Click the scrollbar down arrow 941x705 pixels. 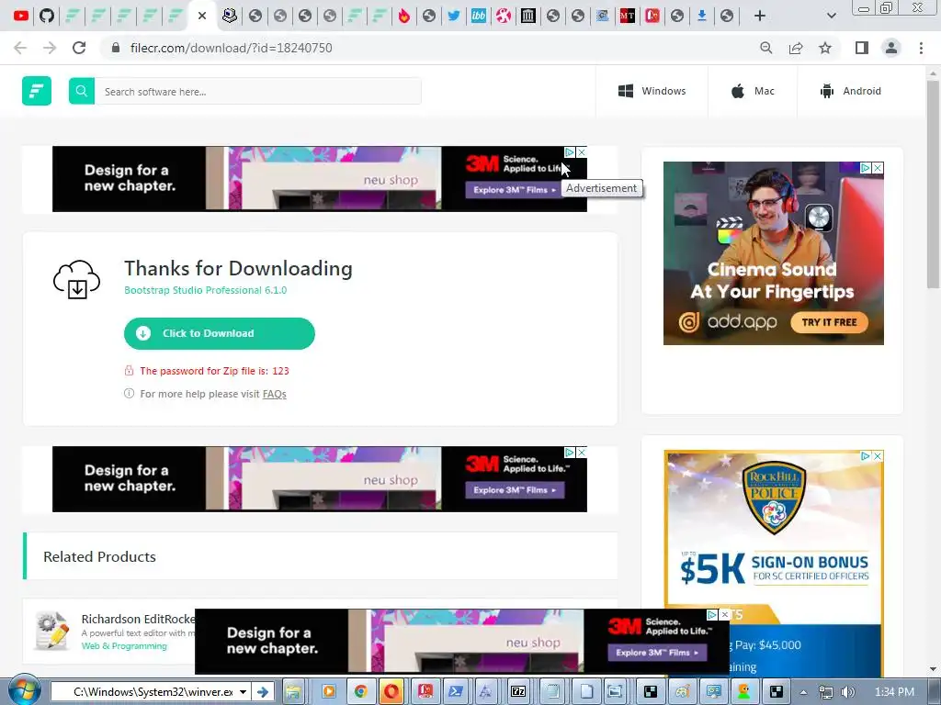933,669
